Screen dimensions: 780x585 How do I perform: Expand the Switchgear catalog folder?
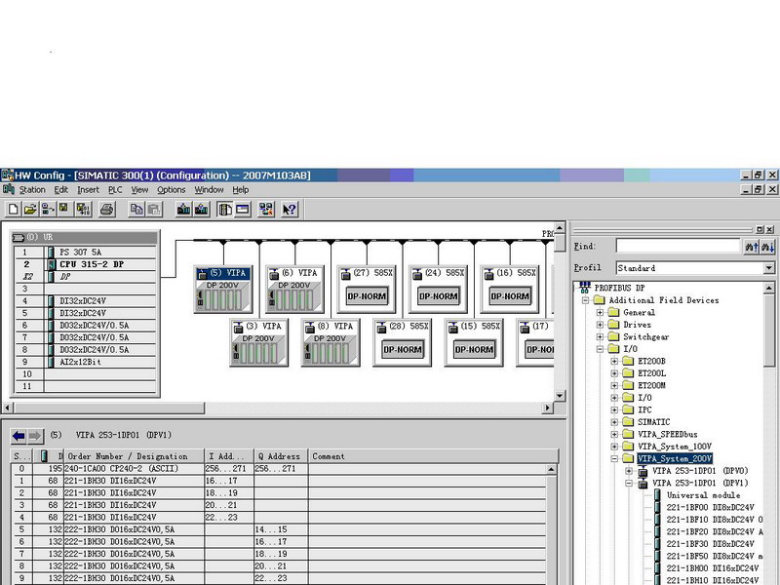pyautogui.click(x=600, y=336)
